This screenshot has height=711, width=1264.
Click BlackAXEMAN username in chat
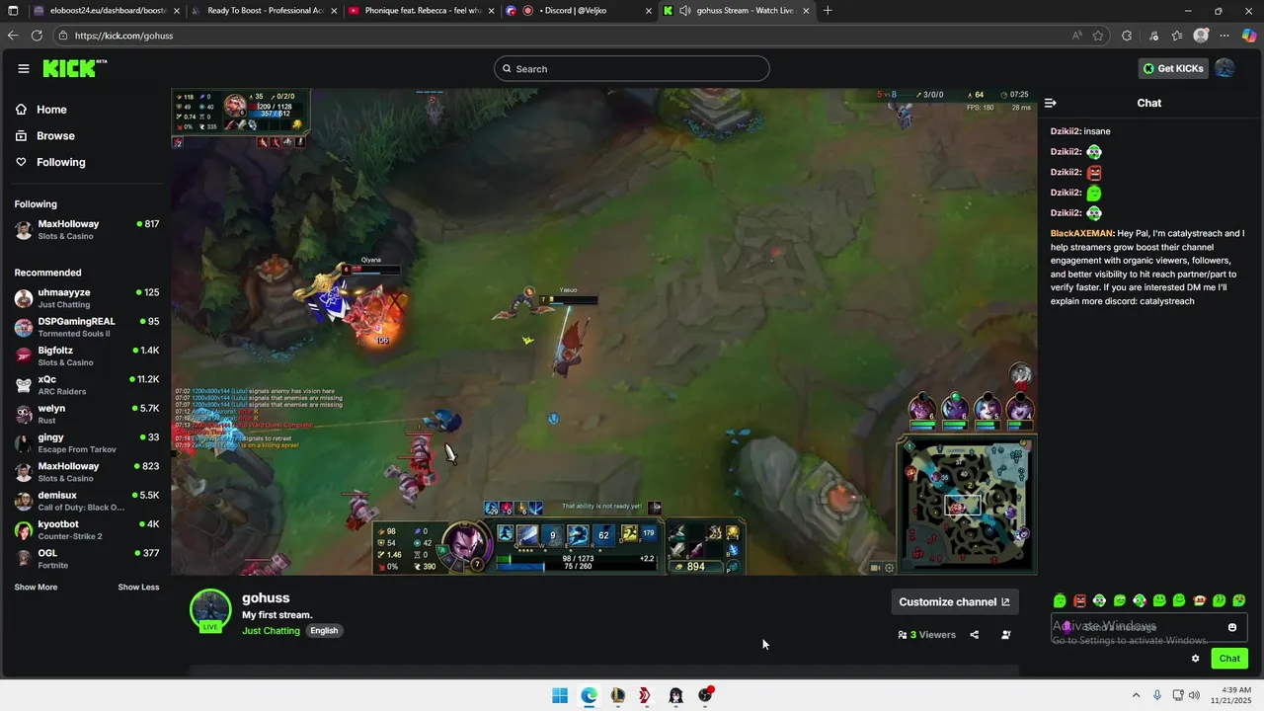(1081, 234)
